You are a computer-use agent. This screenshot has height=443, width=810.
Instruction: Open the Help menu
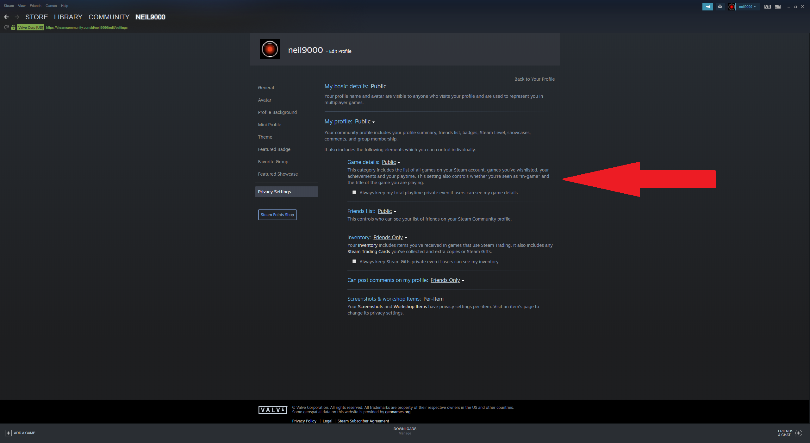pos(65,6)
